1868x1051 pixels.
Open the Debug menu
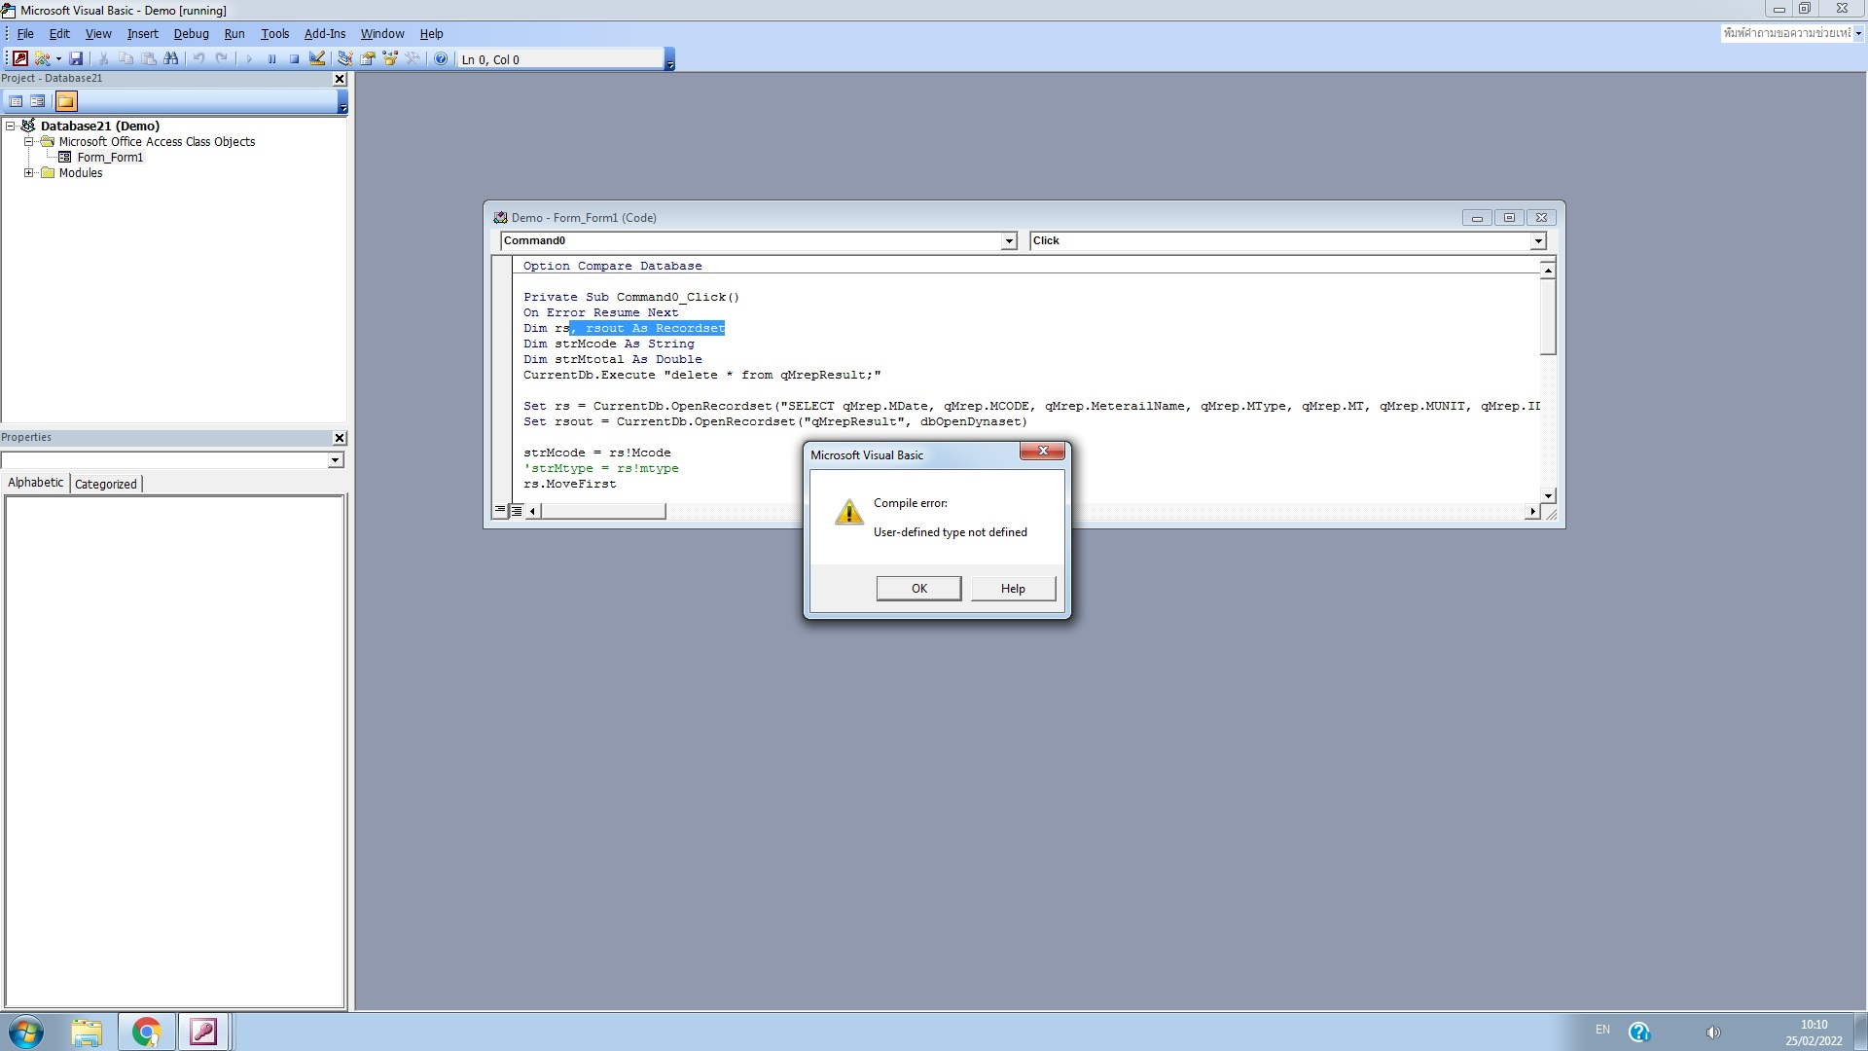(191, 33)
